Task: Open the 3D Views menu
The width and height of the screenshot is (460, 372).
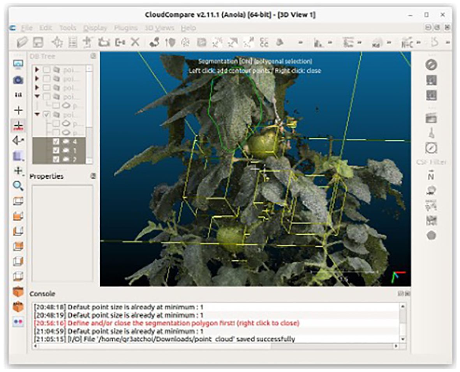Action: coord(159,28)
